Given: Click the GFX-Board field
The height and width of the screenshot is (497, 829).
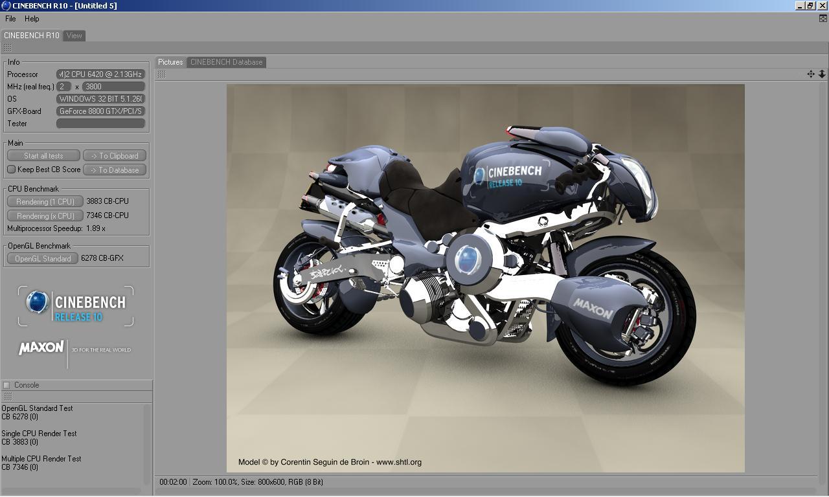Looking at the screenshot, I should tap(100, 111).
